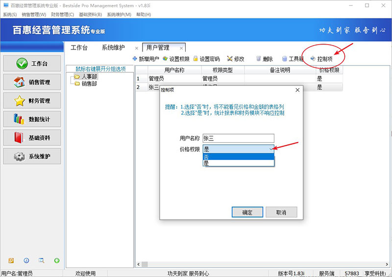Select the 修改 edit tool
Viewport: 392px width, 277px height.
click(236, 59)
